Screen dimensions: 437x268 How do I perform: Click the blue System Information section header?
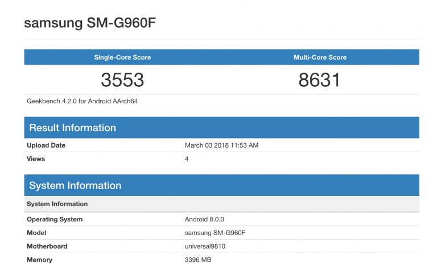[x=221, y=186]
